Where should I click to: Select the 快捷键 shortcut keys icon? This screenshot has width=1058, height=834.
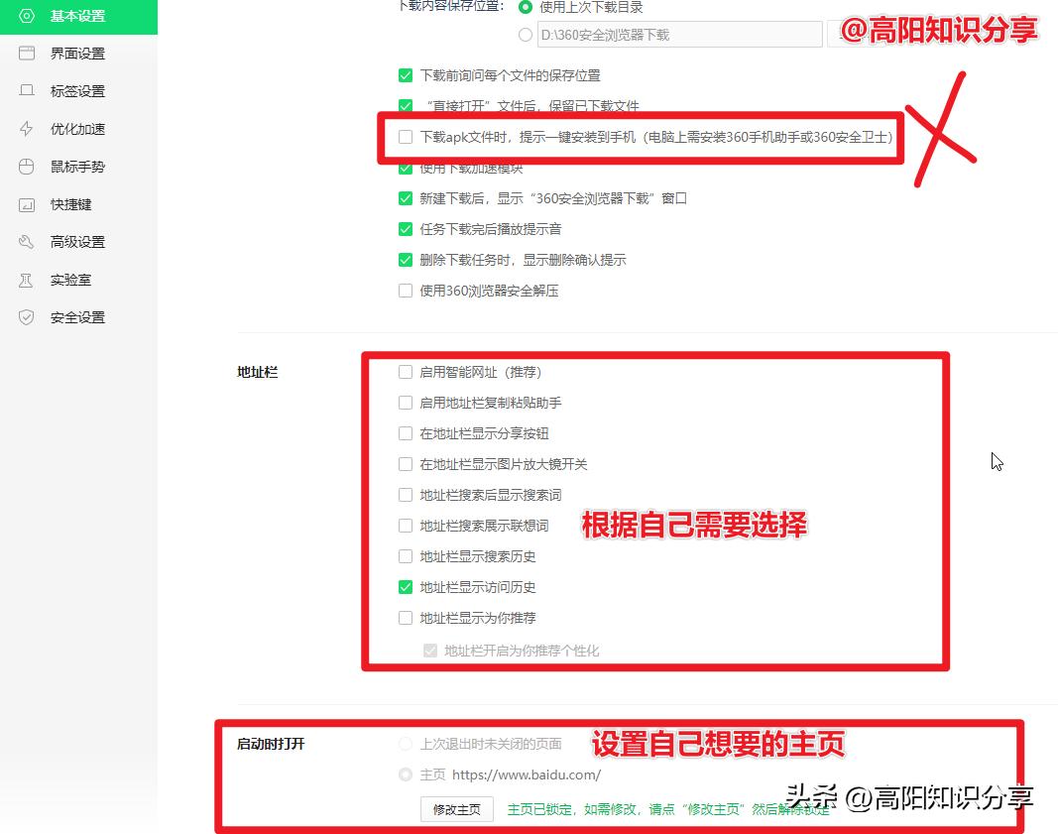[28, 204]
